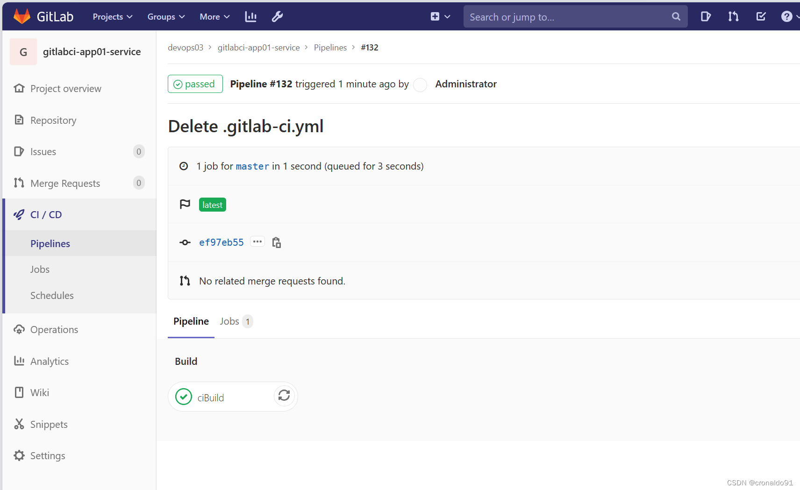Click the ciBuild green check status icon
The image size is (800, 490).
click(184, 397)
